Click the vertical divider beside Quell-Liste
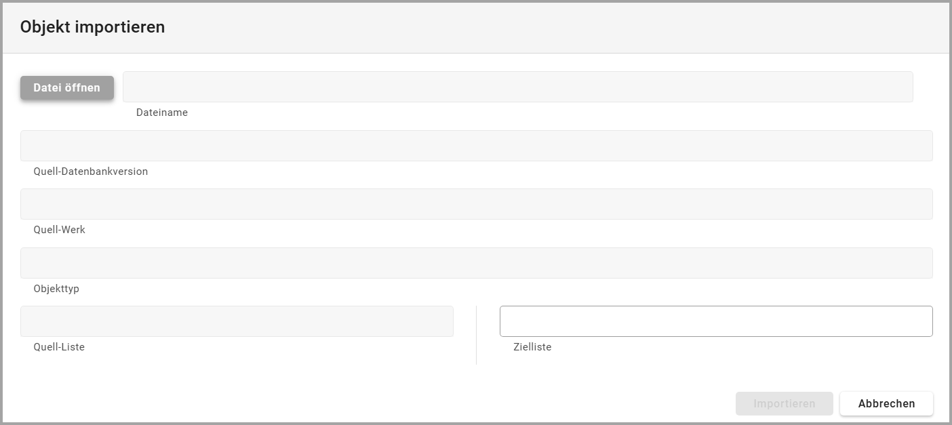Viewport: 952px width, 425px height. click(476, 336)
